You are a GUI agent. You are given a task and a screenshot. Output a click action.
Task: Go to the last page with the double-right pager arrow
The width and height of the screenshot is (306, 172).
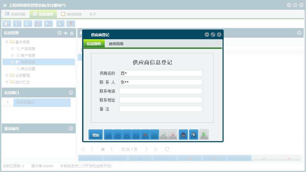click(x=155, y=149)
